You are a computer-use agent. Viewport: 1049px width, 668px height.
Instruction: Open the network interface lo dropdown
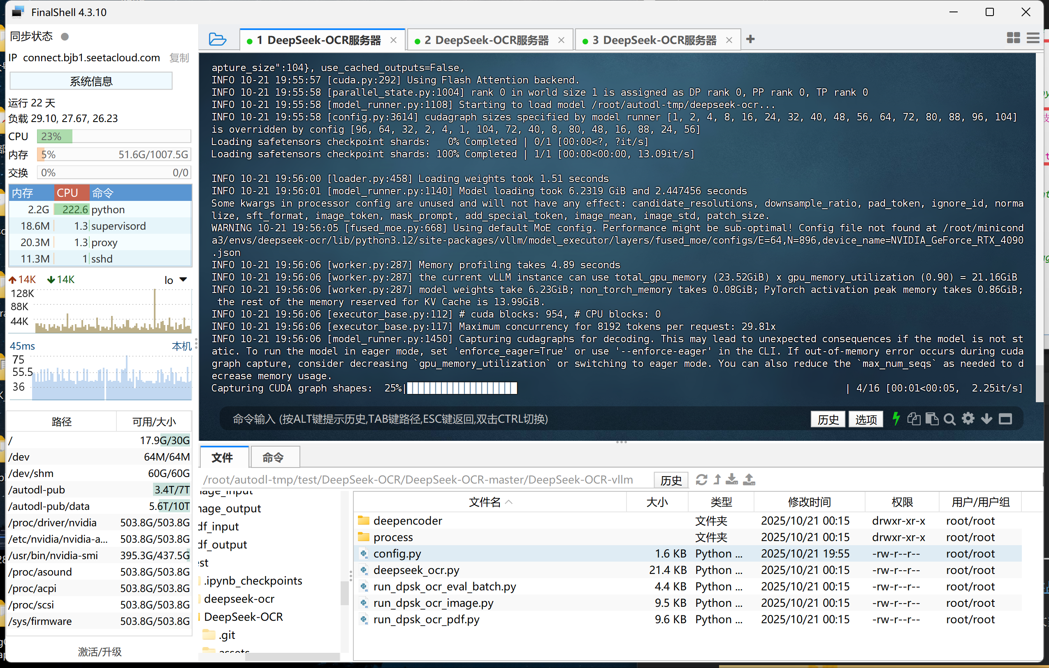click(183, 279)
